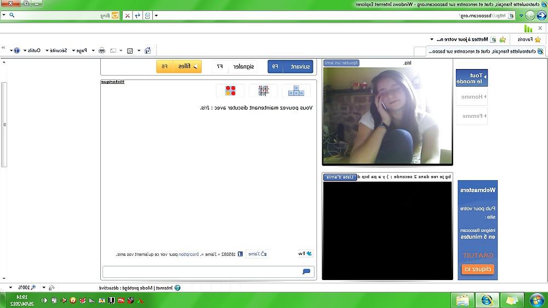Click the Ajouter un ami button

(341, 63)
